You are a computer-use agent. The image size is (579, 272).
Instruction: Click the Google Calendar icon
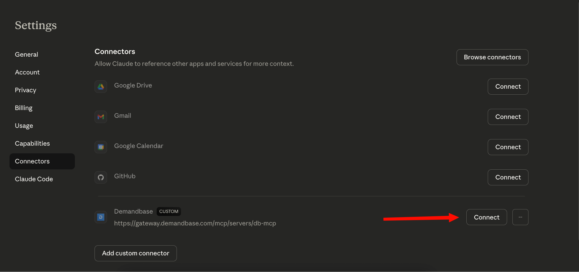[x=101, y=147]
